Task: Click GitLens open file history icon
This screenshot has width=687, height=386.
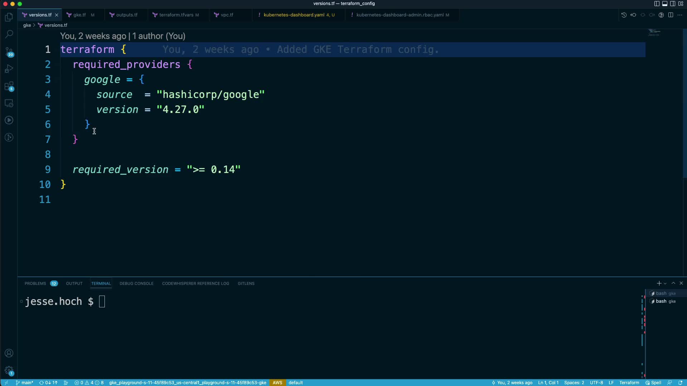Action: (624, 15)
